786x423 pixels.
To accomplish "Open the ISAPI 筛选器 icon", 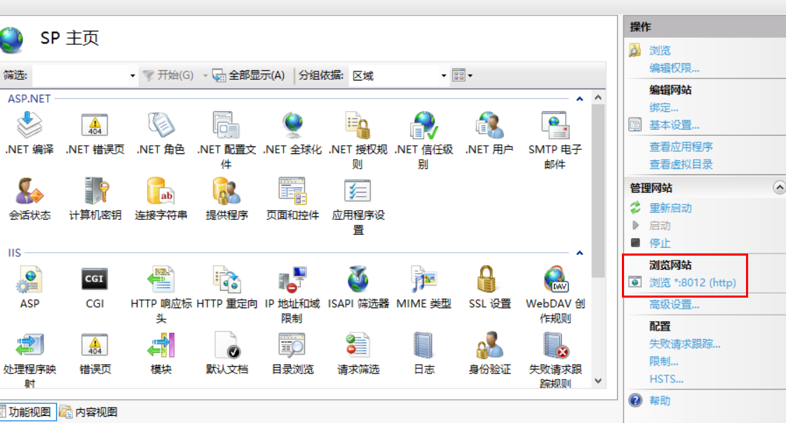I will pyautogui.click(x=358, y=279).
